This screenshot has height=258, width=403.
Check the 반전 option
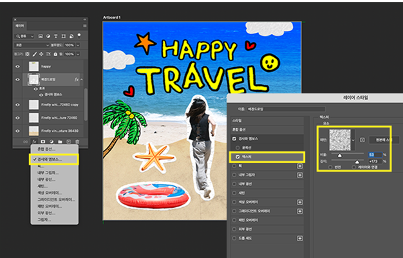click(x=330, y=167)
